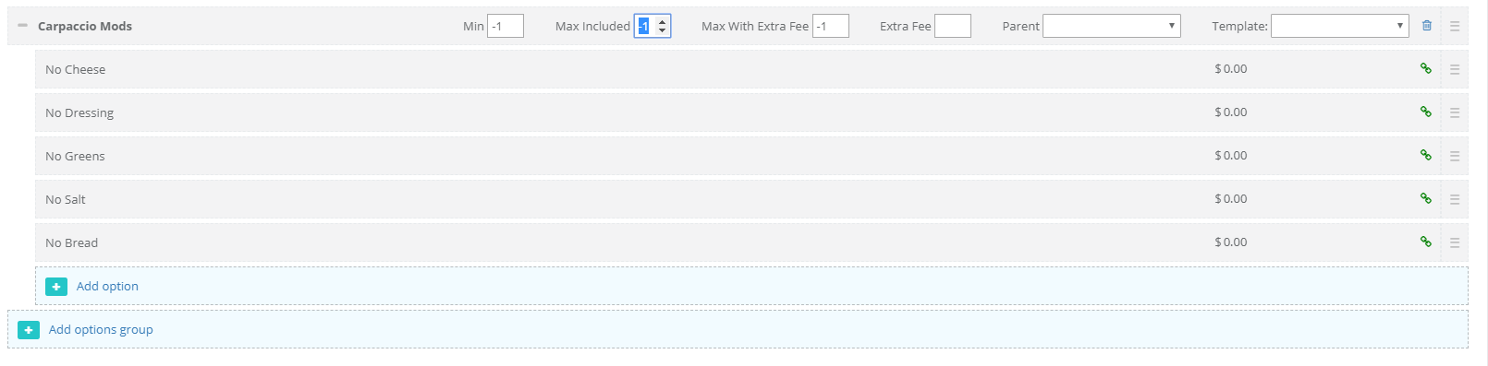Click the green link icon for No Dressing
This screenshot has width=1488, height=366.
click(1426, 112)
